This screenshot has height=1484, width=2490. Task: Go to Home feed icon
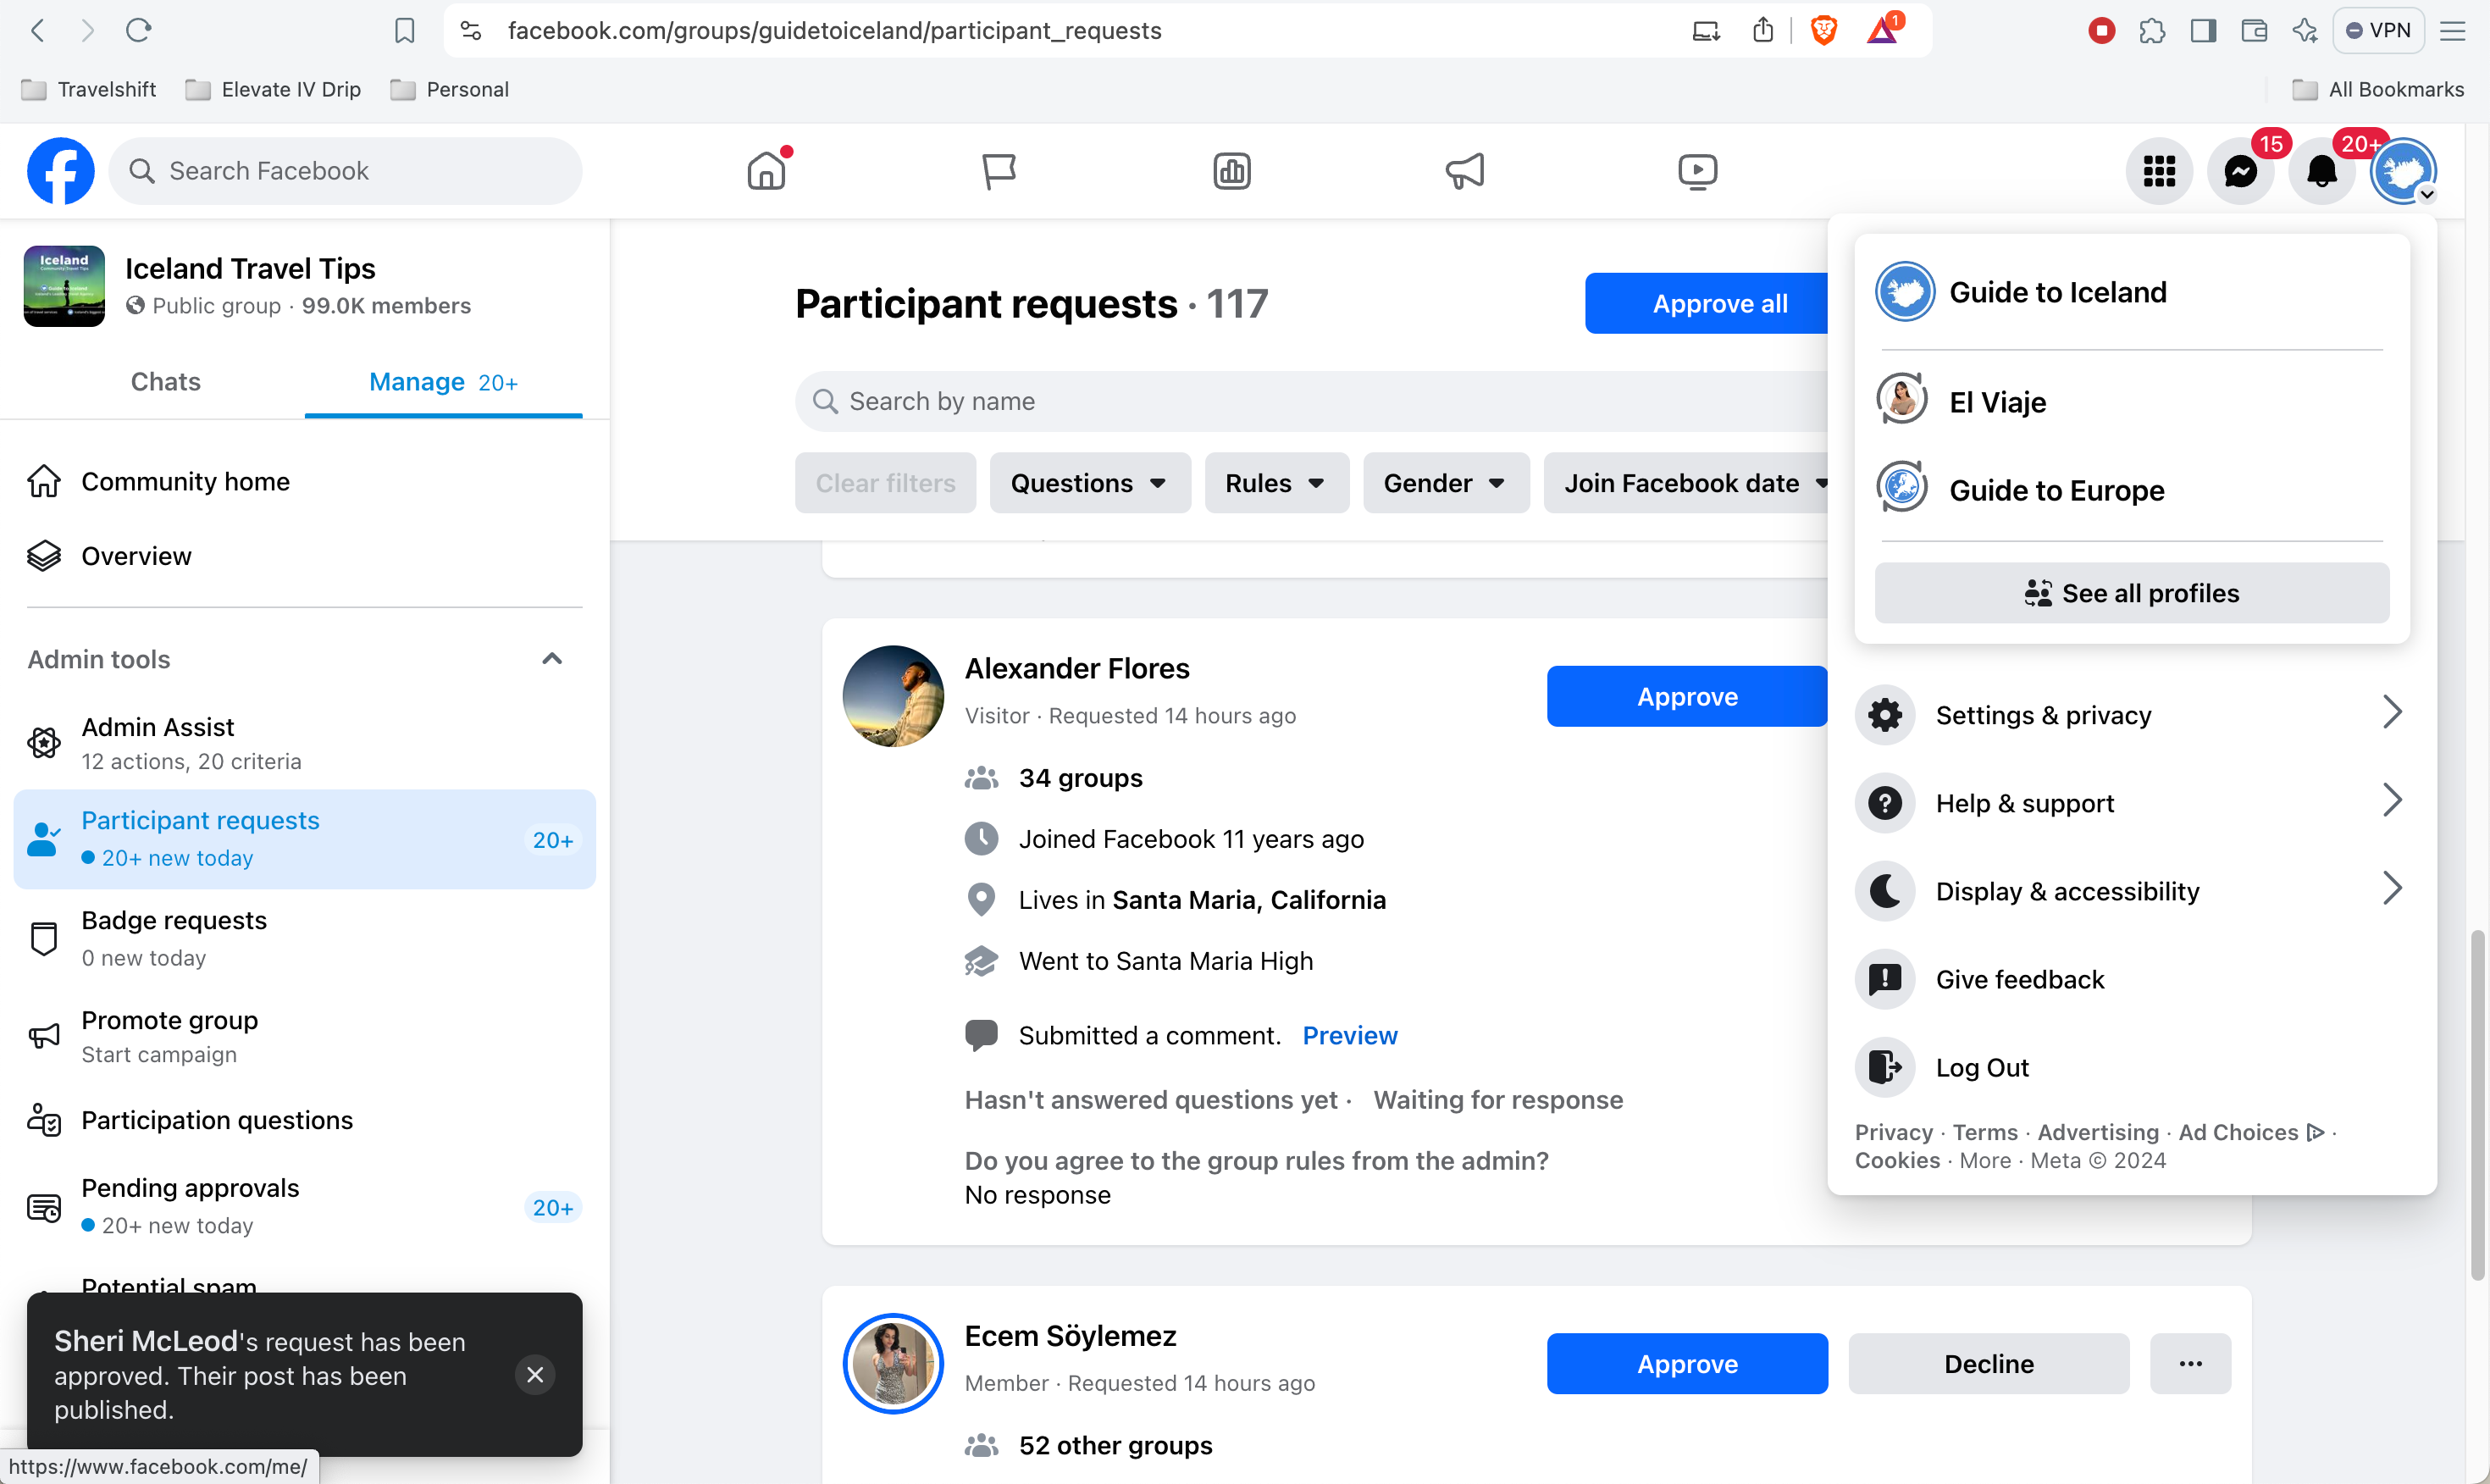click(x=766, y=171)
